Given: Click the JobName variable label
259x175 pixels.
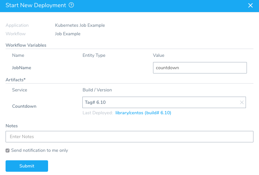Looking at the screenshot, I should coord(22,68).
